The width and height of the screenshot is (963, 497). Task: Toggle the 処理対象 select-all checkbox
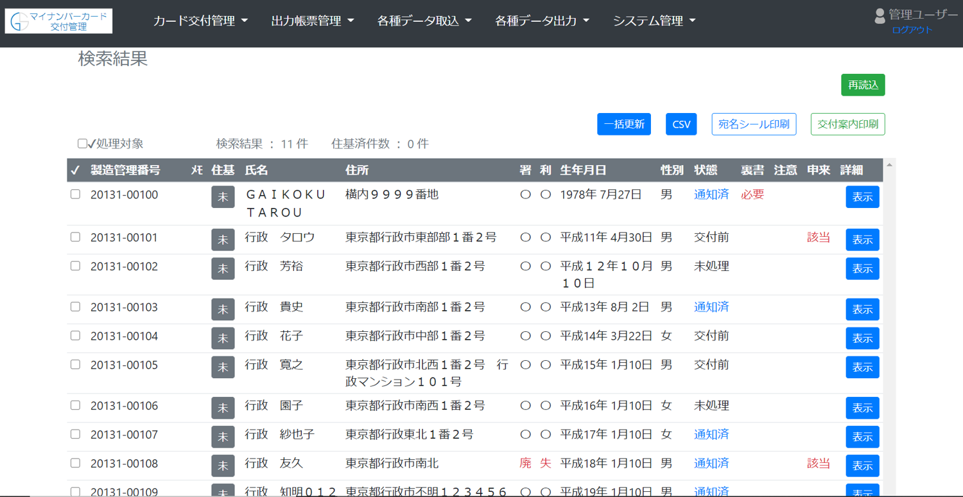point(82,144)
